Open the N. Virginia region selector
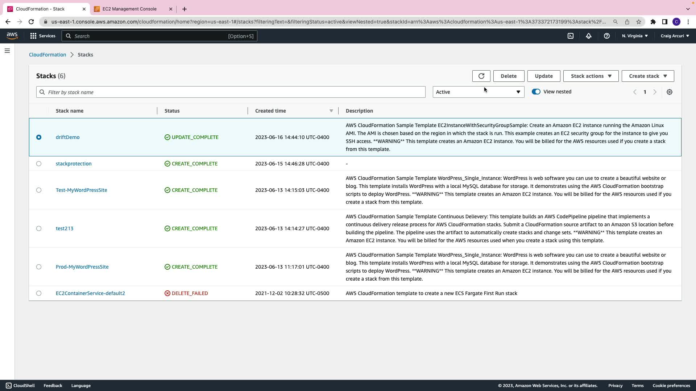Image resolution: width=696 pixels, height=391 pixels. point(634,36)
